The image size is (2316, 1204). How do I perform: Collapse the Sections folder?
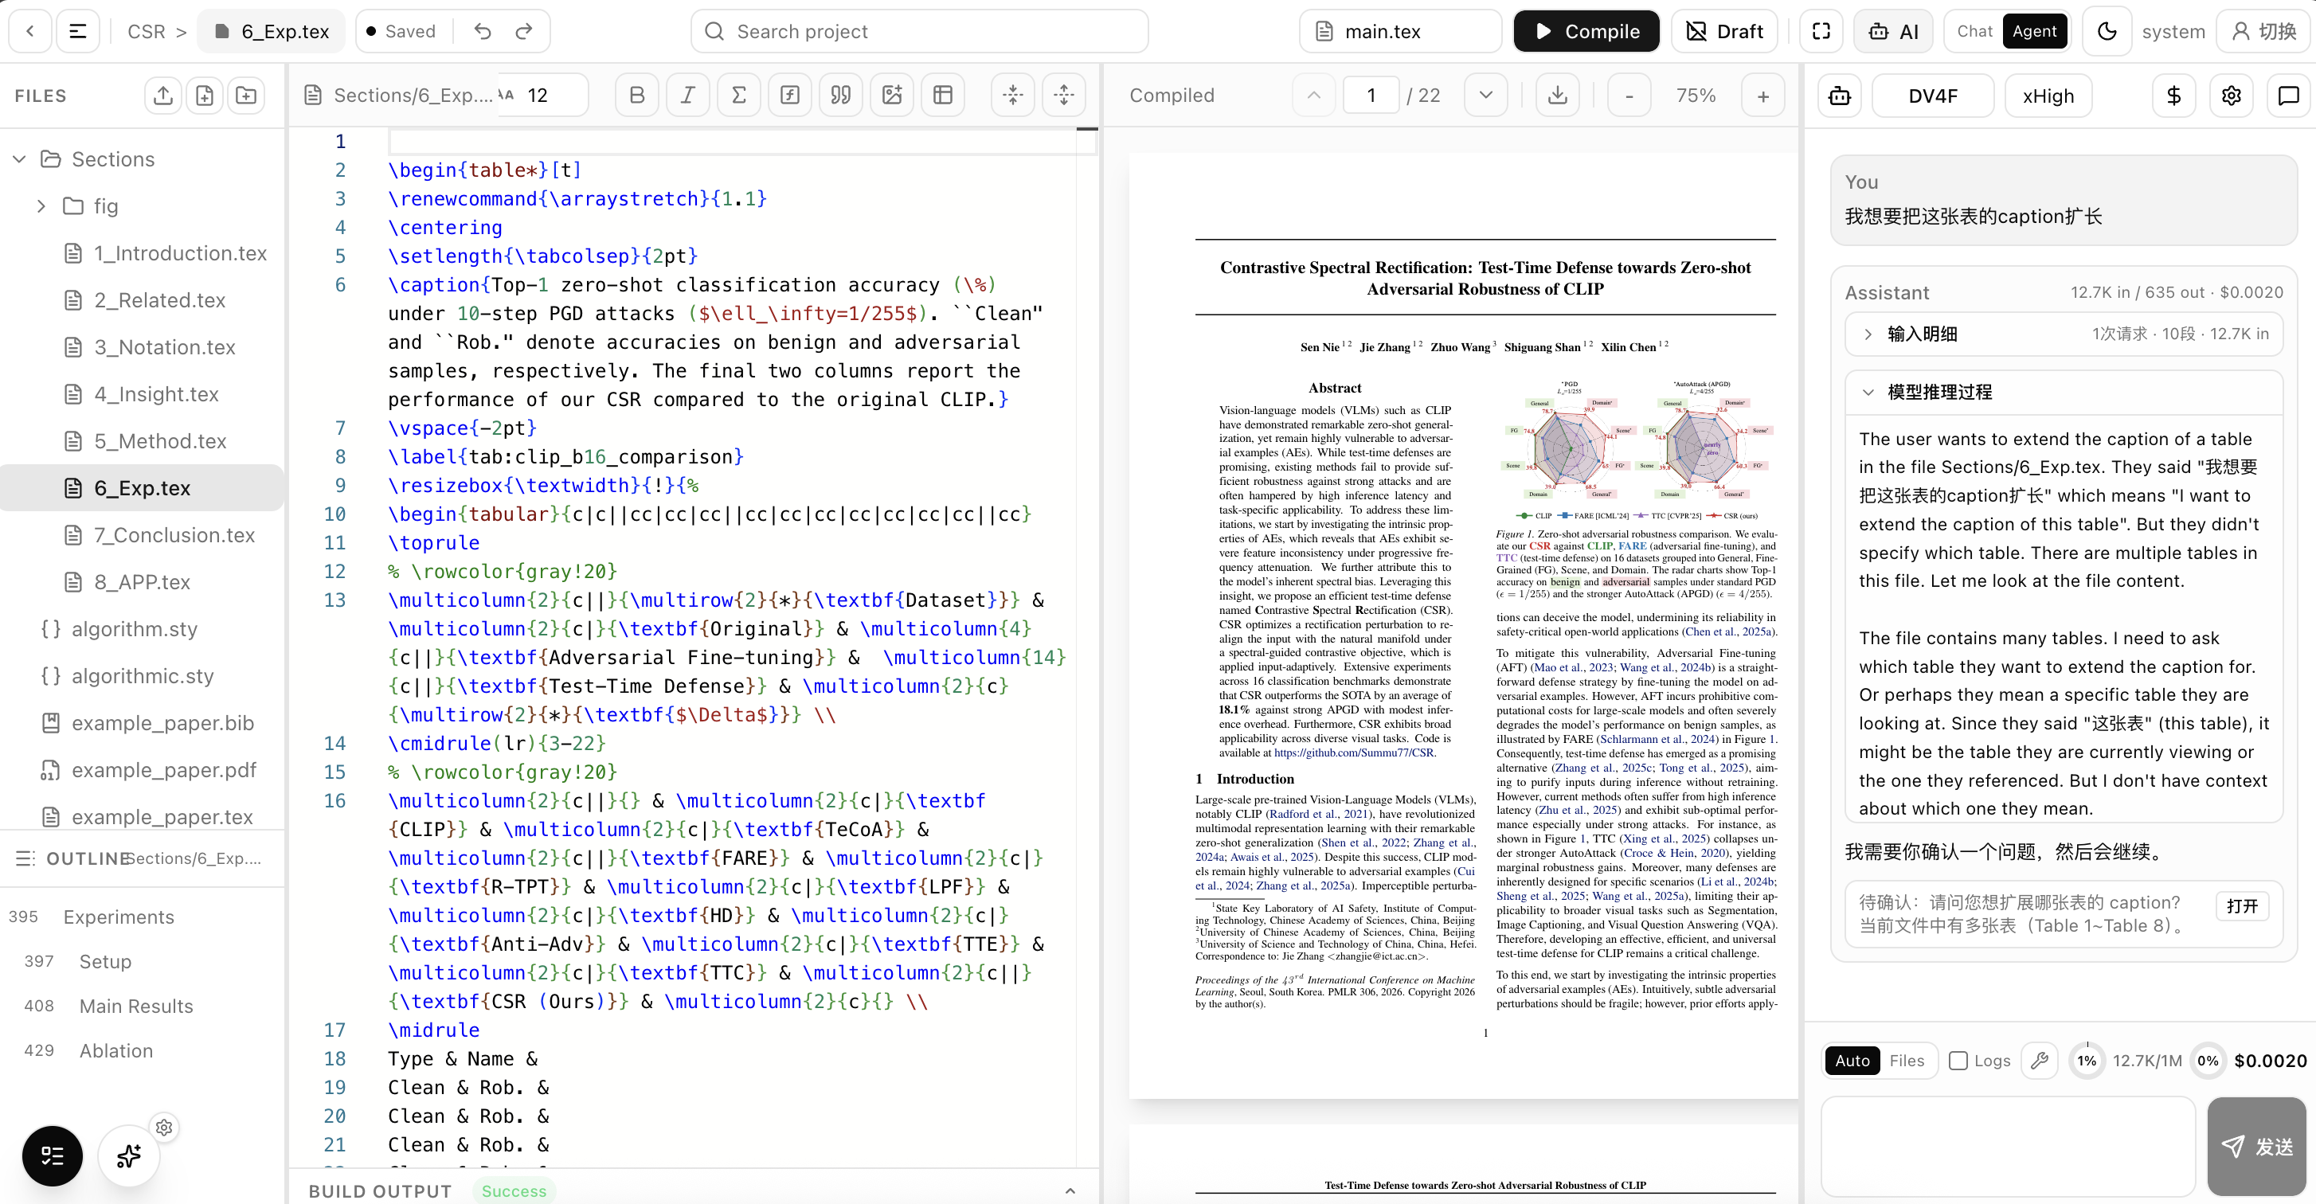tap(19, 159)
